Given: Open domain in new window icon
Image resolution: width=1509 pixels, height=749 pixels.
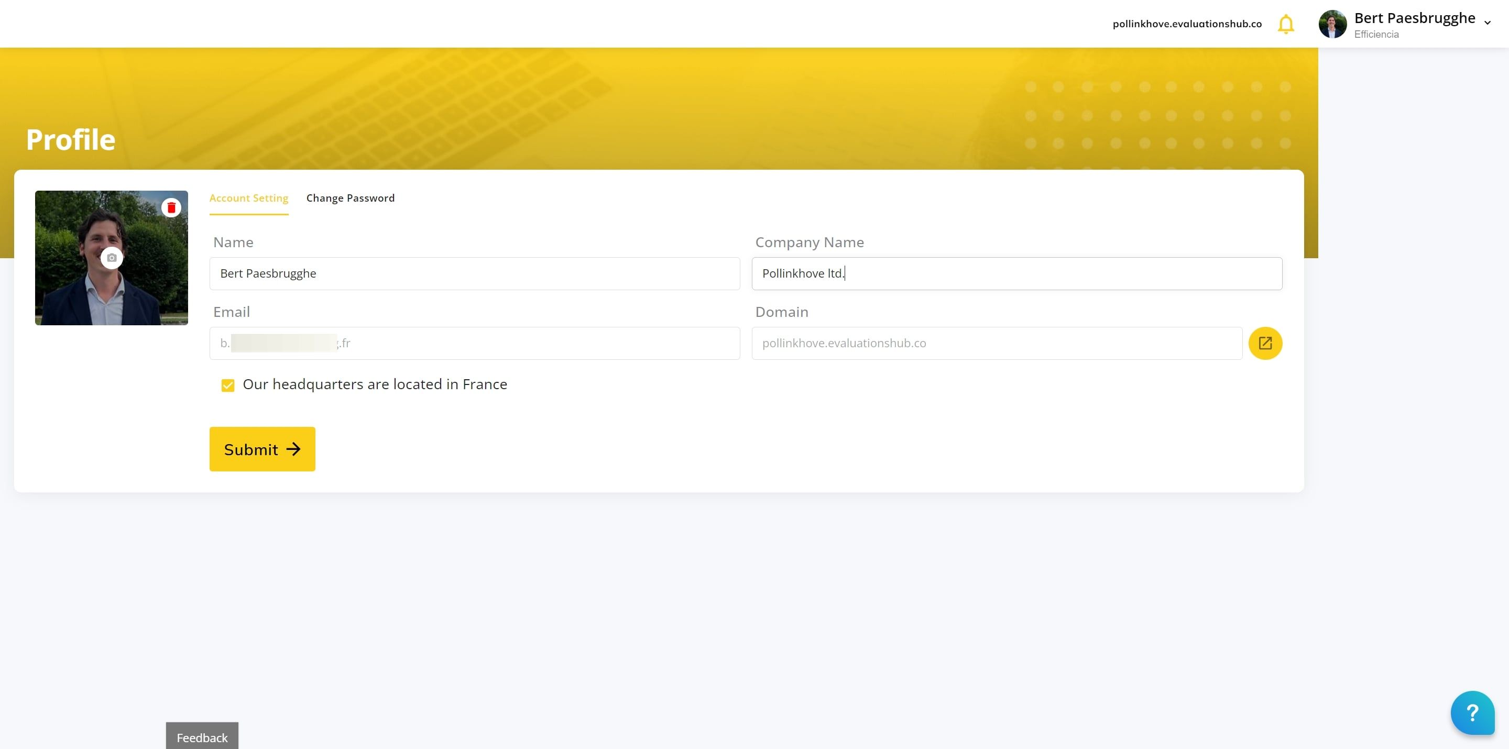Looking at the screenshot, I should click(x=1265, y=343).
